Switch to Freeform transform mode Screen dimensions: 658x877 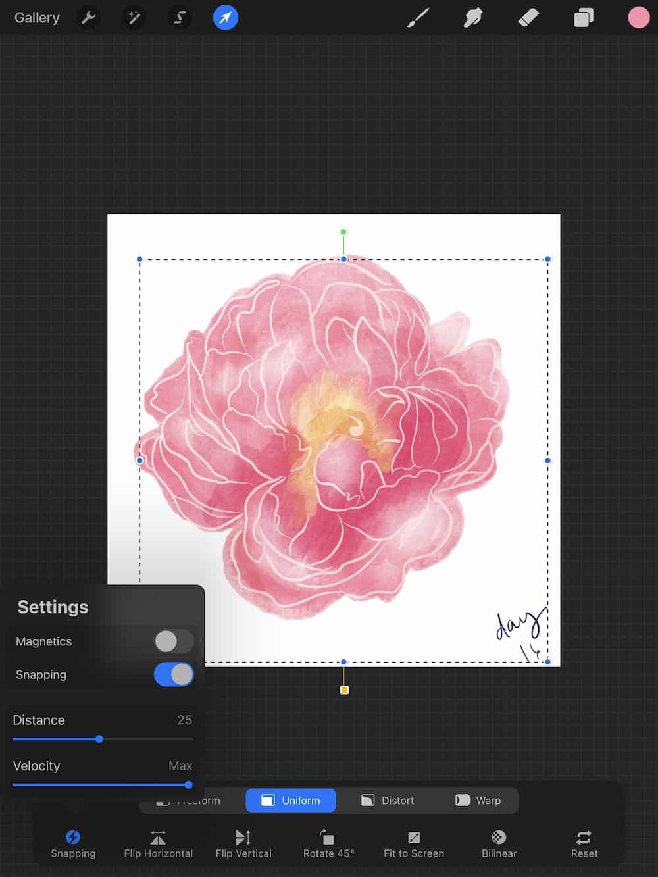tap(194, 800)
